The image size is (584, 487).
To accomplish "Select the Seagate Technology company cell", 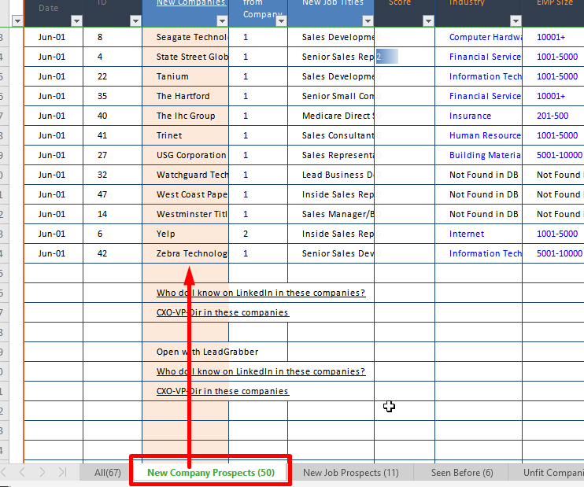I will (186, 37).
